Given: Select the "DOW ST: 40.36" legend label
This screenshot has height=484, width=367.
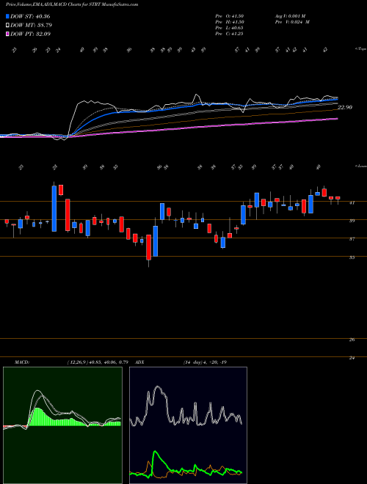Looking at the screenshot, I should [30, 17].
